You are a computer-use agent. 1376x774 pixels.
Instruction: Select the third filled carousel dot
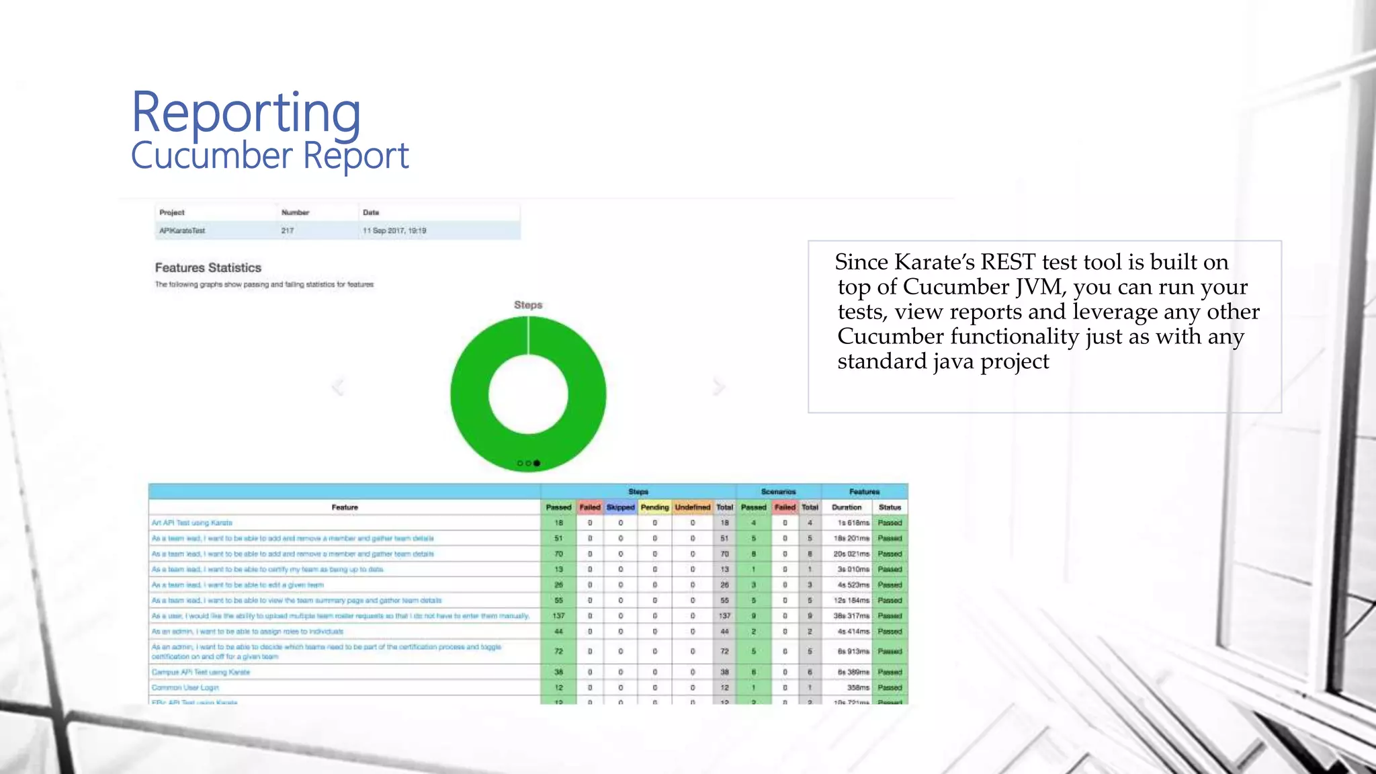(x=537, y=463)
